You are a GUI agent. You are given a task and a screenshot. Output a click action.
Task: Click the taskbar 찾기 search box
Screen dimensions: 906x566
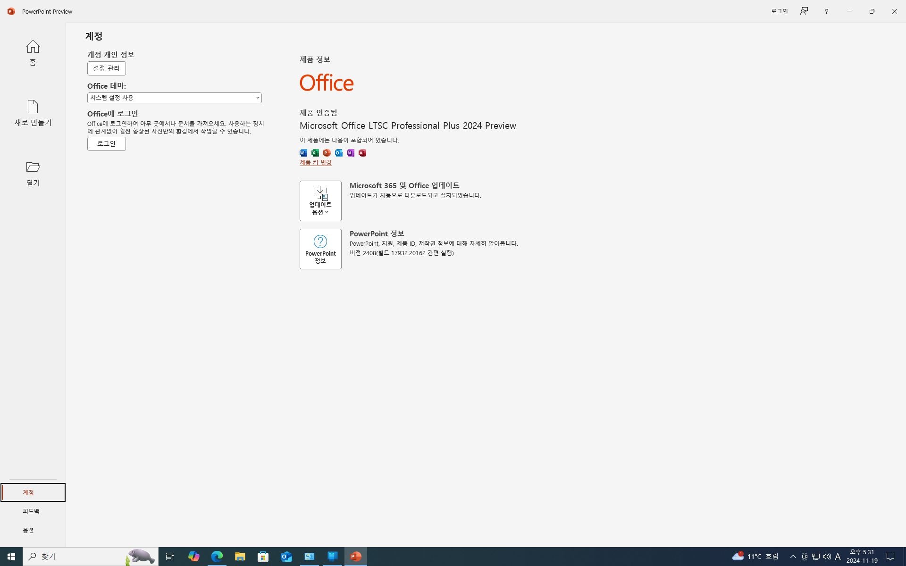[91, 557]
